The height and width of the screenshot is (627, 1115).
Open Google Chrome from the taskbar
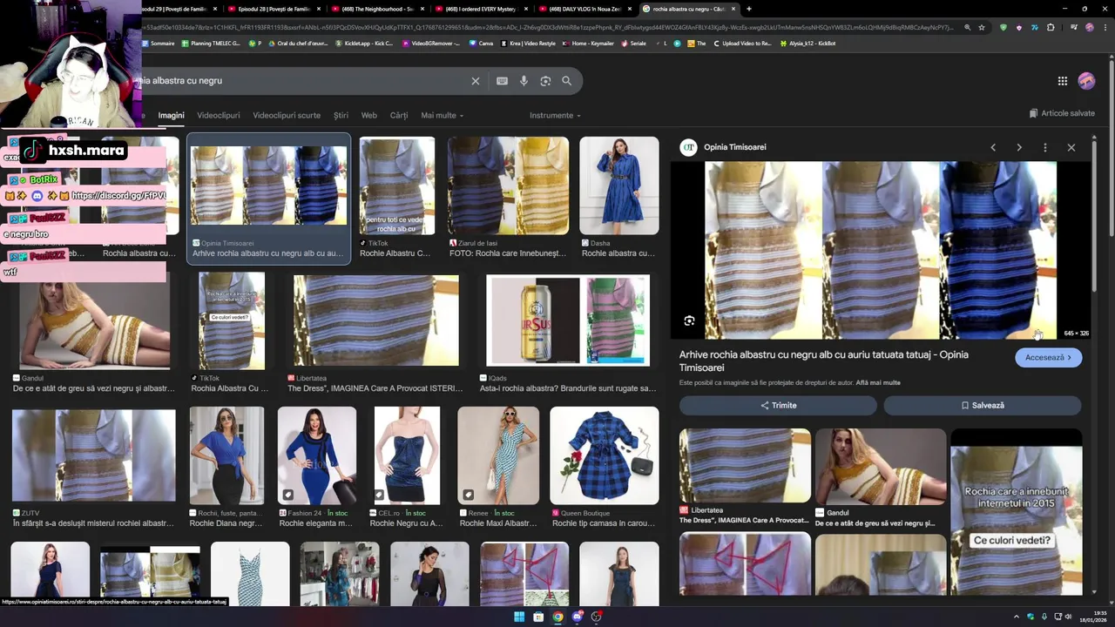pos(557,617)
